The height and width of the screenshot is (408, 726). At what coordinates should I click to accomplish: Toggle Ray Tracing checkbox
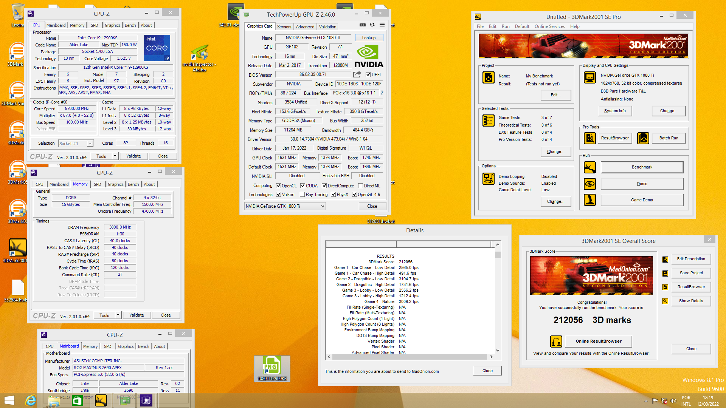pos(302,195)
